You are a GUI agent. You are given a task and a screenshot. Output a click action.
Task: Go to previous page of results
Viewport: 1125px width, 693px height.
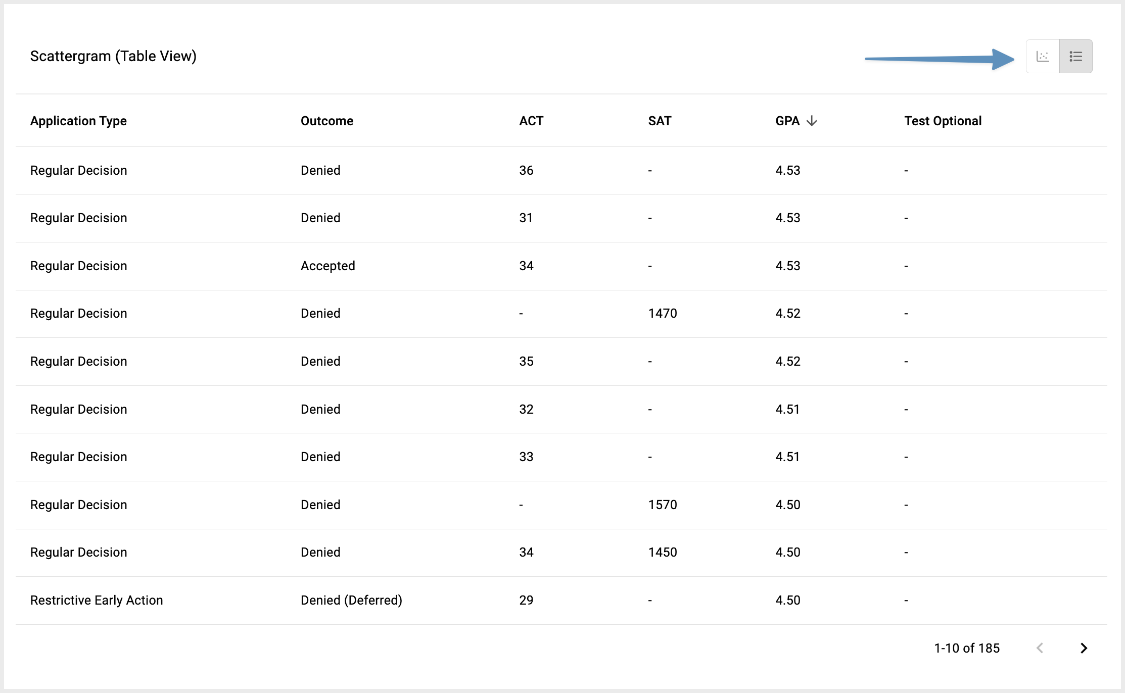tap(1040, 648)
